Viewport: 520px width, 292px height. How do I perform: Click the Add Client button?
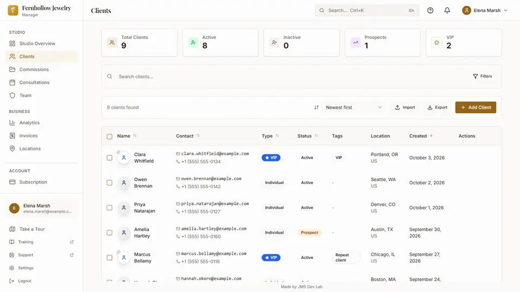476,107
